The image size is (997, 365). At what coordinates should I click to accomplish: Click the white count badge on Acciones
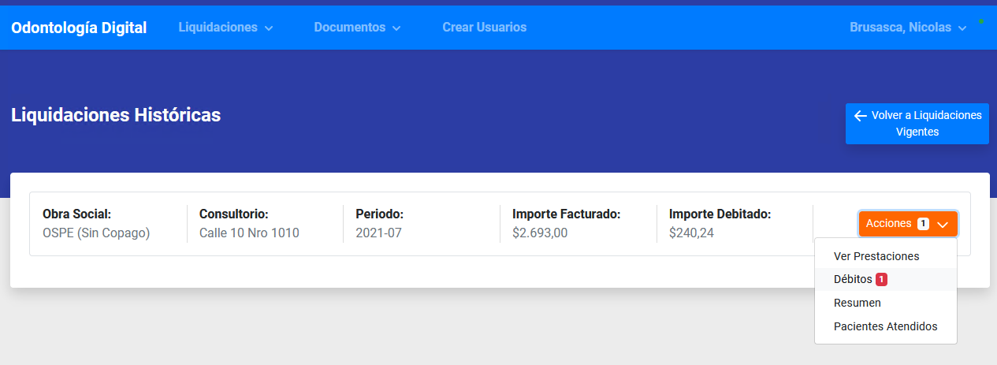click(923, 224)
